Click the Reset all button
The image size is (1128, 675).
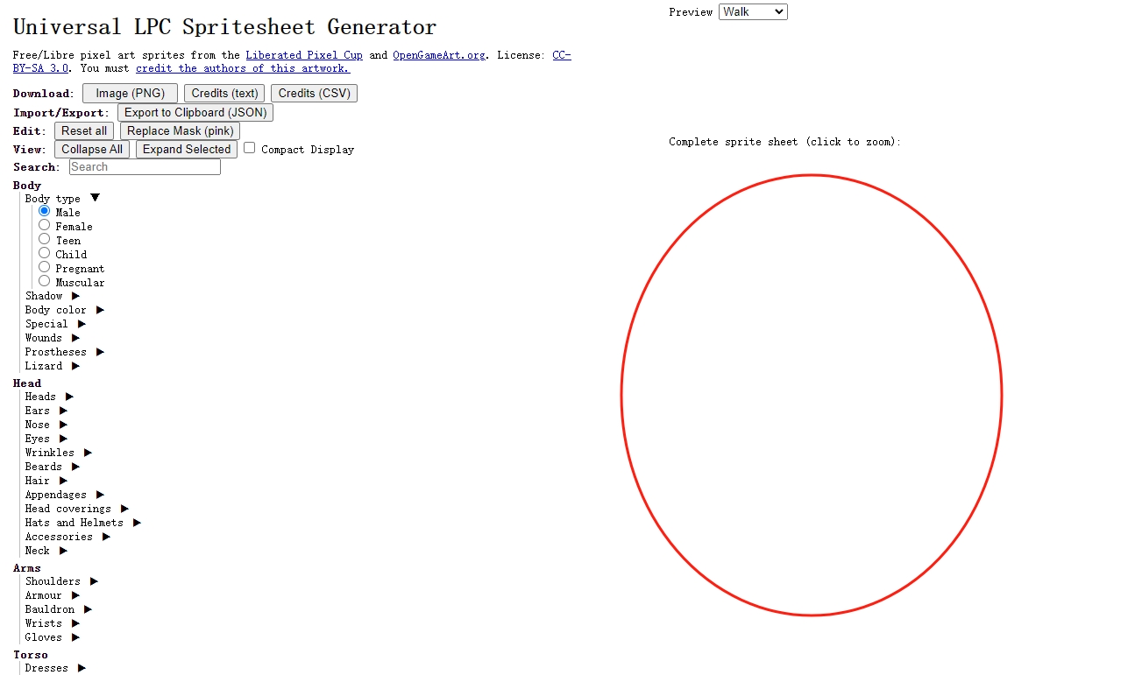coord(84,130)
